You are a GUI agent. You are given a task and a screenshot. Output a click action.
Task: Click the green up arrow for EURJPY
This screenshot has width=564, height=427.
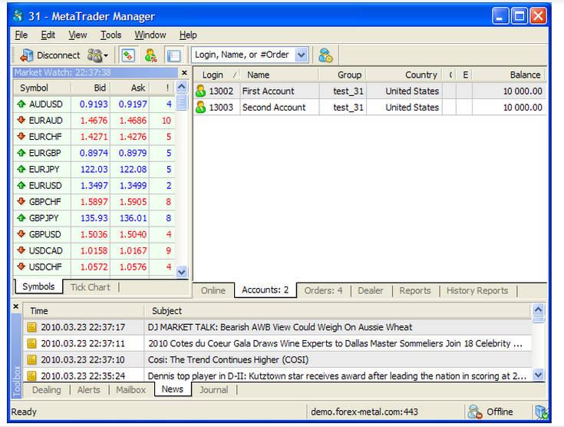tap(21, 169)
